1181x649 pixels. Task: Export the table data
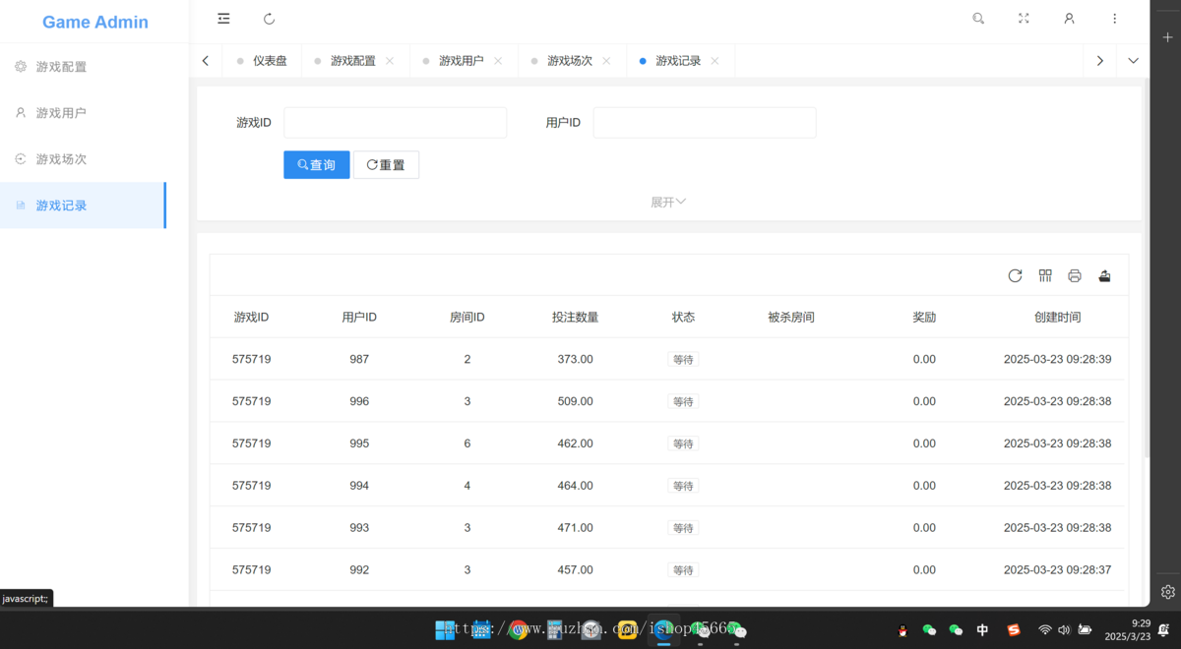tap(1104, 276)
